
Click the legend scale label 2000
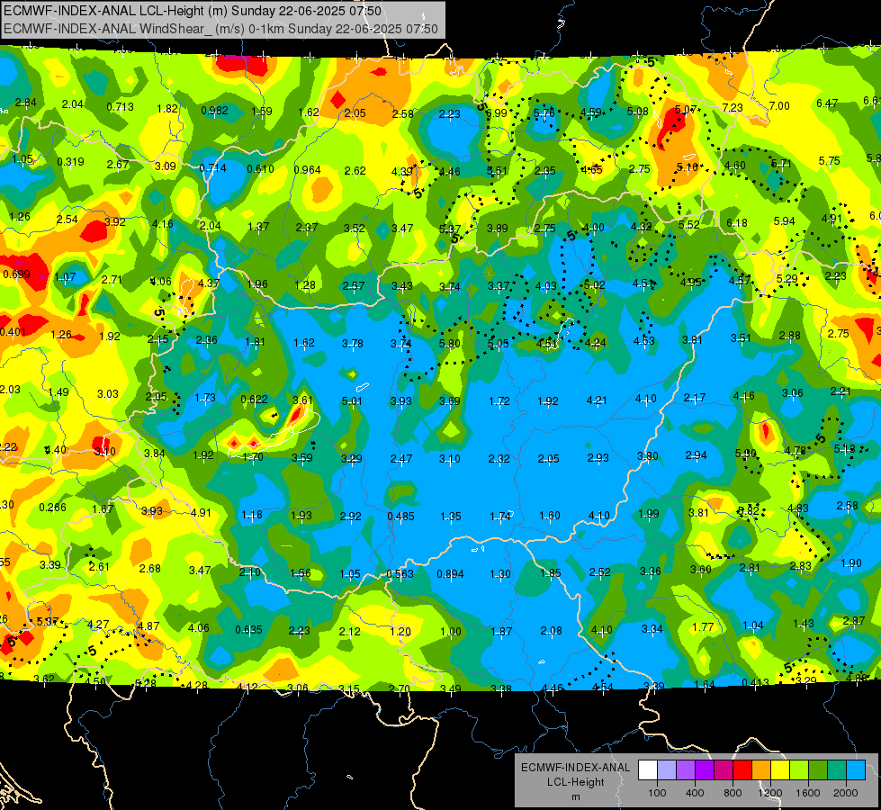pyautogui.click(x=846, y=793)
